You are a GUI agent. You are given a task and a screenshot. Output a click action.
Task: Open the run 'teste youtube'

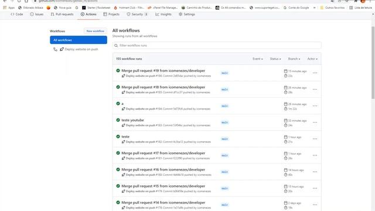point(132,120)
